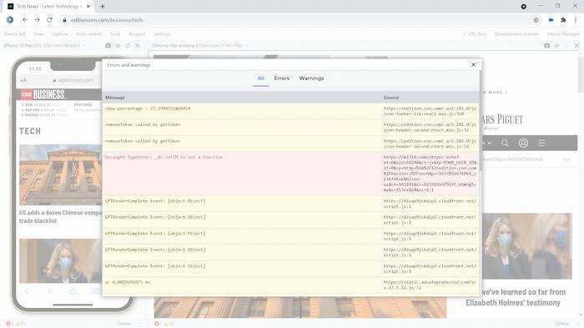Close the Tech News browser tab

[x=88, y=7]
